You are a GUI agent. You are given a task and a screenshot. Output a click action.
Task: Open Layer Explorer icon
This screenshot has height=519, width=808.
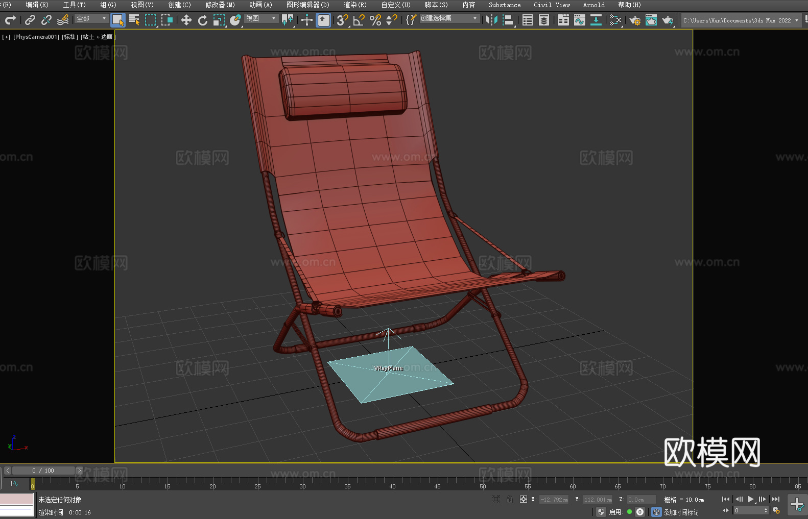[544, 20]
